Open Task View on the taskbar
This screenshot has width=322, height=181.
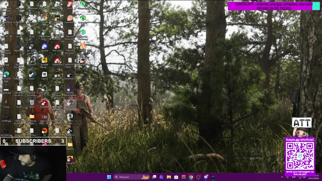(x=154, y=177)
